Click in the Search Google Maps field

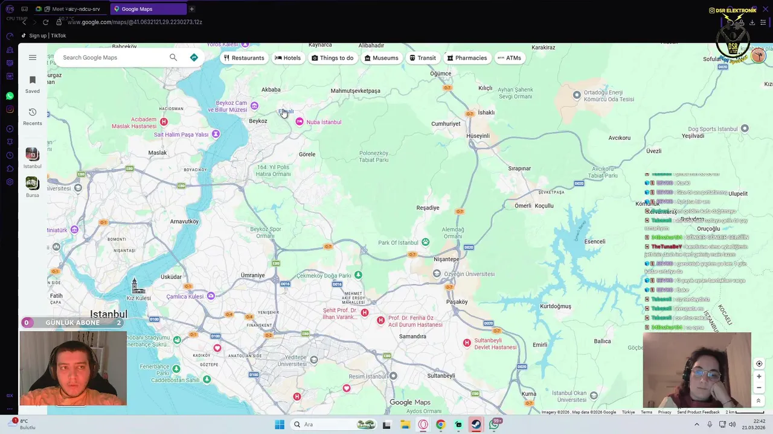coord(112,57)
